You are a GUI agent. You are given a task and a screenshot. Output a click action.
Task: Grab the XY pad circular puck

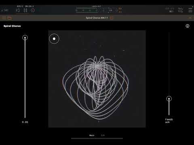click(x=54, y=39)
